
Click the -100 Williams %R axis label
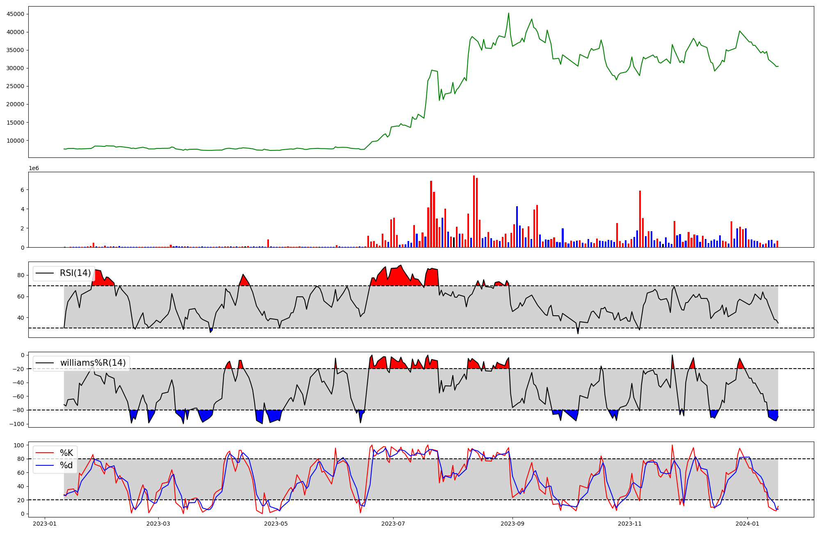point(18,424)
